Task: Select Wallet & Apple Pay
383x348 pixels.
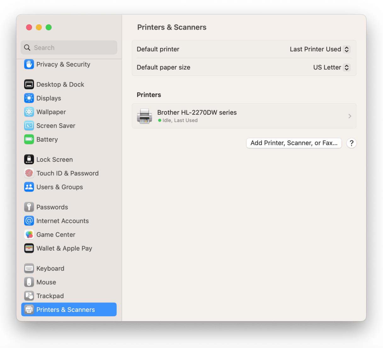Action: [x=69, y=248]
